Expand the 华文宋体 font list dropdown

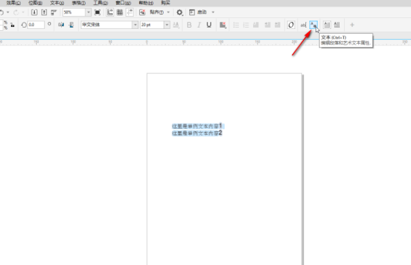coord(135,24)
